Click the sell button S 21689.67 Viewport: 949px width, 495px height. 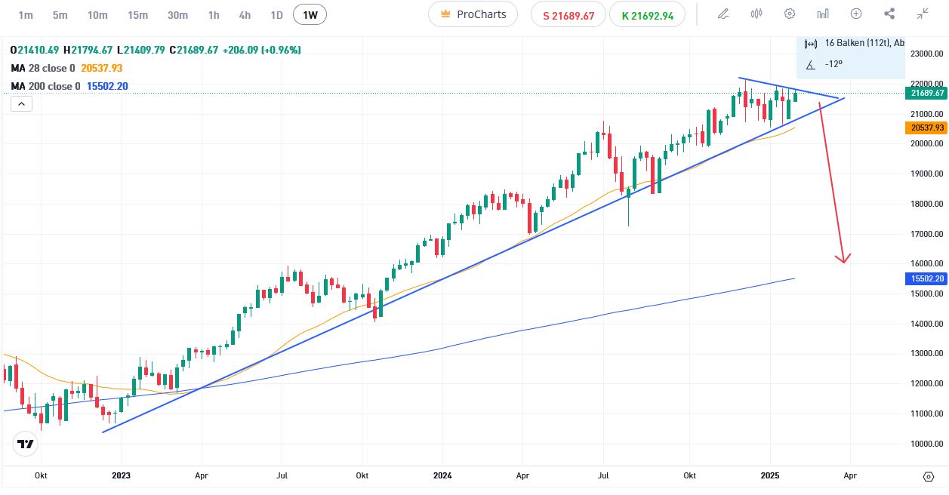click(567, 14)
